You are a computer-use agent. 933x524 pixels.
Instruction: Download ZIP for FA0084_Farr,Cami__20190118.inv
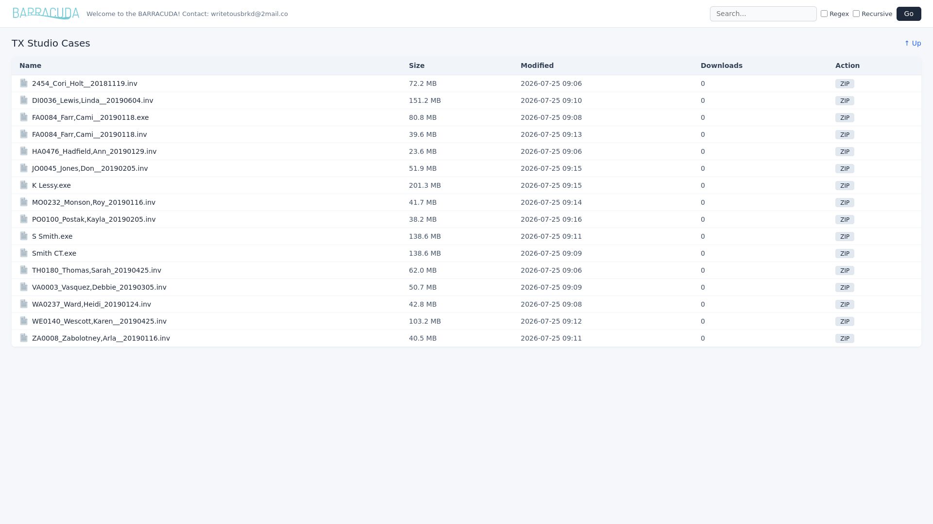click(845, 134)
